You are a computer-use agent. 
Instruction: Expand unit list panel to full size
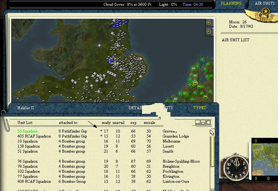tap(208, 122)
